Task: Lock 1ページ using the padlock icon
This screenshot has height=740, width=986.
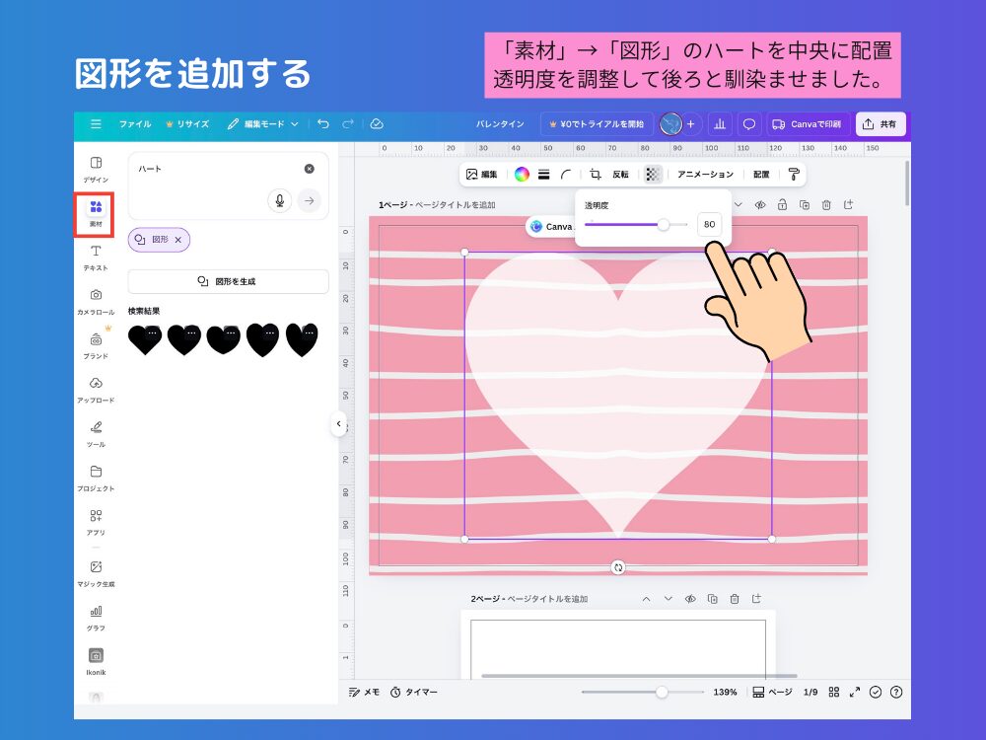Action: (782, 204)
